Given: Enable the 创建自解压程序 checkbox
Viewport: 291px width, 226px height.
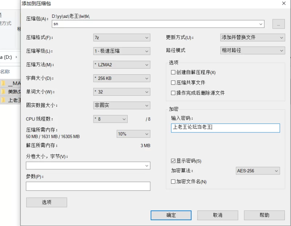Looking at the screenshot, I should pyautogui.click(x=173, y=72).
